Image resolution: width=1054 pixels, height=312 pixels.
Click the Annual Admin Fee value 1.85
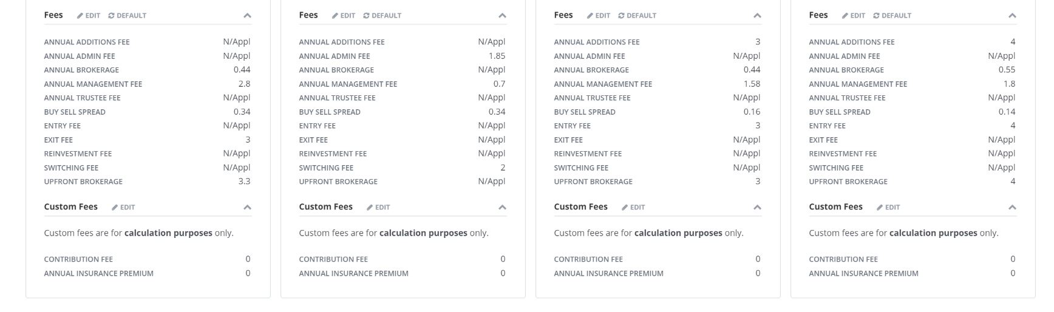(497, 56)
